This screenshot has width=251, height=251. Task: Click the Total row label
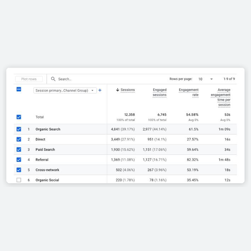click(40, 117)
